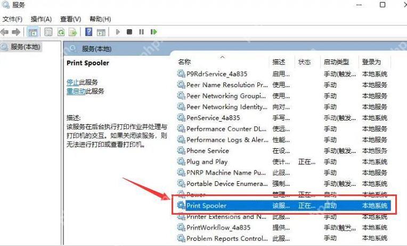Click the gear icon beside PenService_4a835
407x246 pixels.
[x=181, y=117]
